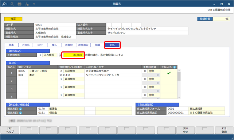
Task: Click 支払通知書フォーム code field 0001
Action: pyautogui.click(x=177, y=109)
